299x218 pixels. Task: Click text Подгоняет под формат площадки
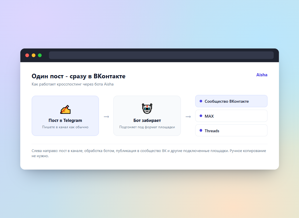pos(147,127)
